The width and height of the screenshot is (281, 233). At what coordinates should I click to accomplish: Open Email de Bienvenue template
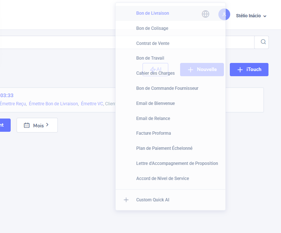170,103
